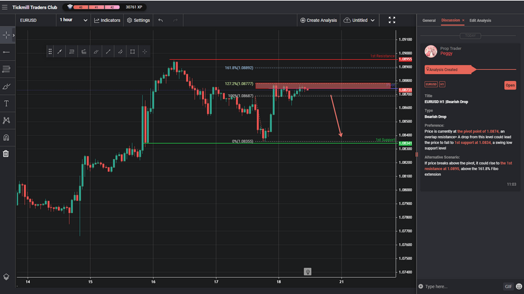Open the Bearish Drop analysis
Viewport: 524px width, 294px height.
(x=510, y=85)
